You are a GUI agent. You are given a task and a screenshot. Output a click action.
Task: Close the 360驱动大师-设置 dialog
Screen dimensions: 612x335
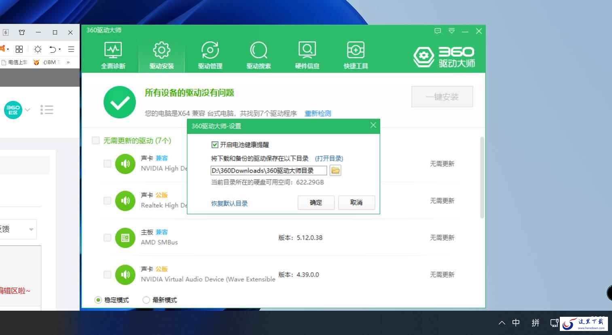coord(373,125)
